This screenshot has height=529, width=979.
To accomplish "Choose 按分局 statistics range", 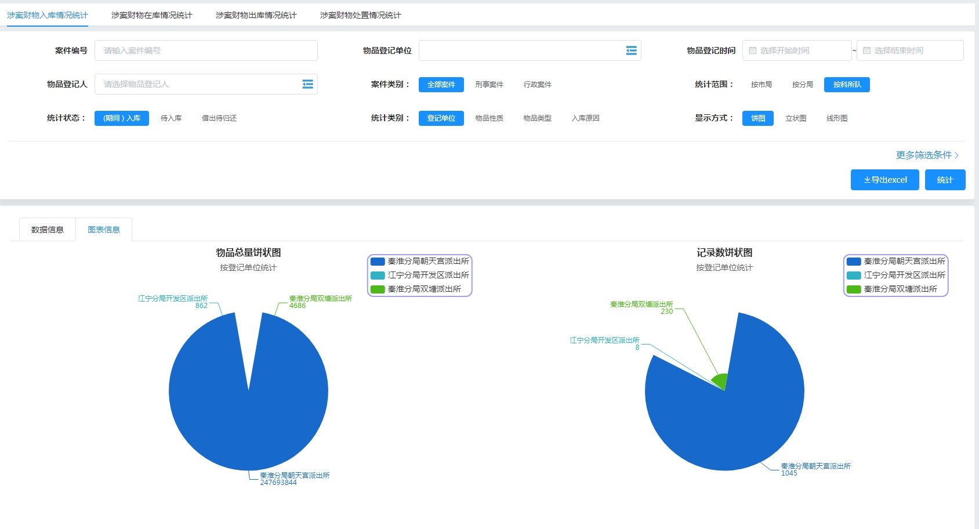I will point(803,85).
